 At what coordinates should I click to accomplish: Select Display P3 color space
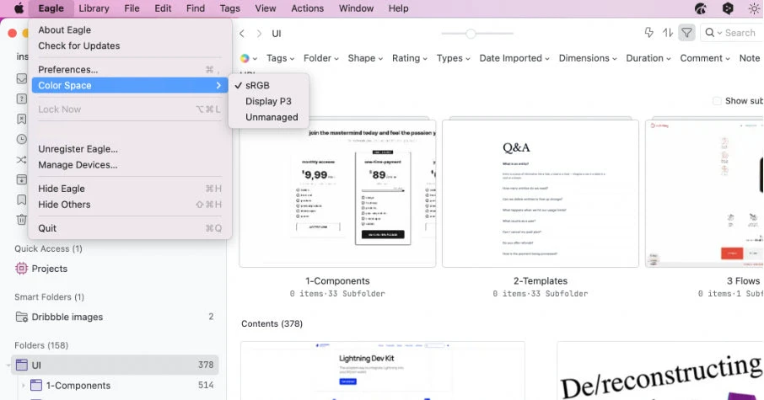tap(268, 101)
